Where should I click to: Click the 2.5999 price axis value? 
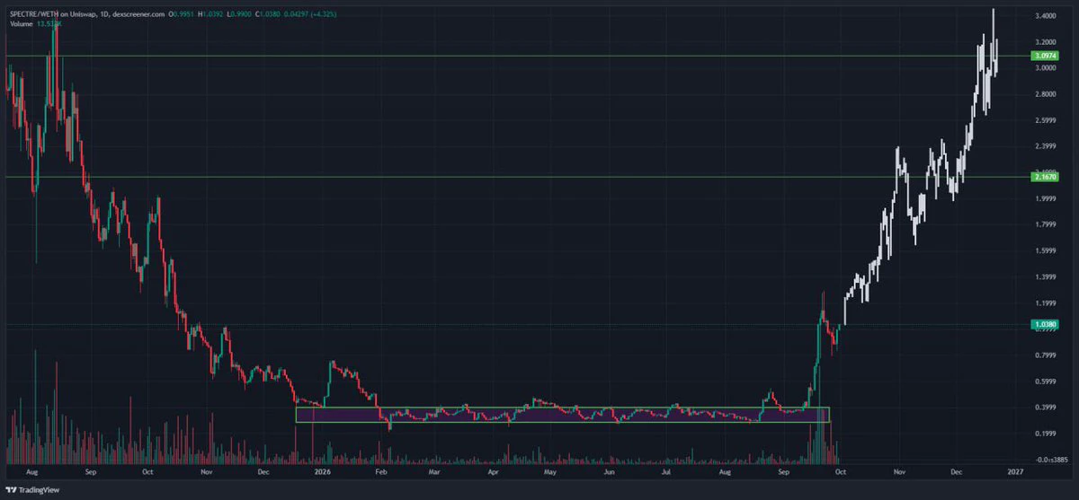[x=1046, y=120]
